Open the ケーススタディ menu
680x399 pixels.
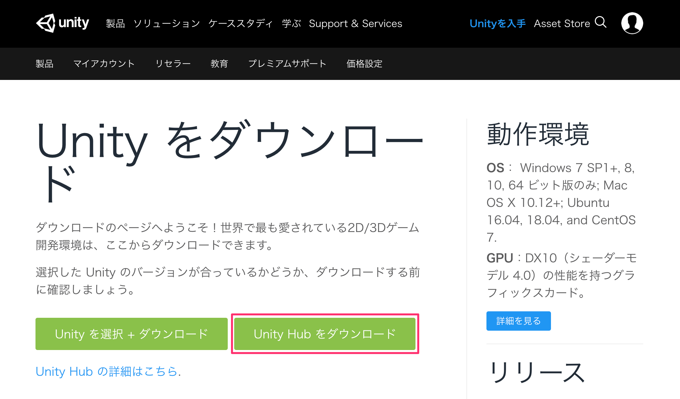pos(241,24)
